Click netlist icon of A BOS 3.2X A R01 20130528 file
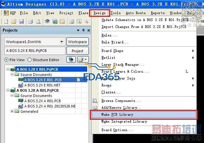 click(21, 106)
